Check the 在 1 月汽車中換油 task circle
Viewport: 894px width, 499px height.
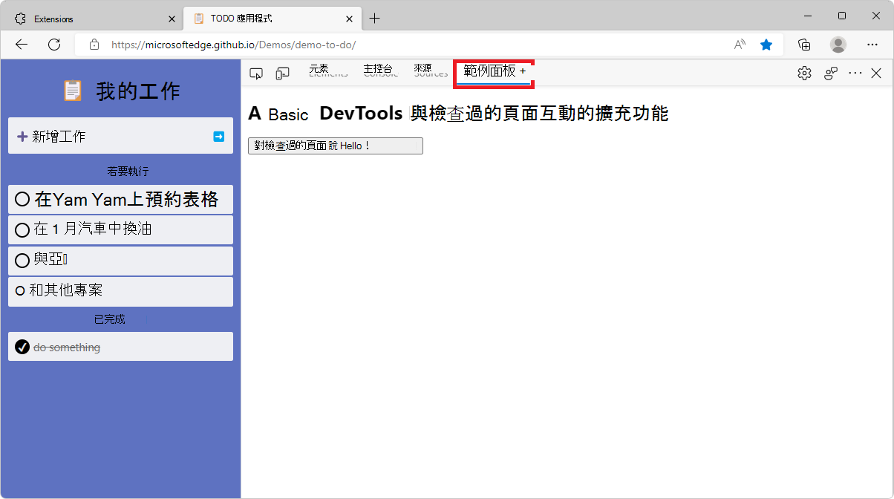pyautogui.click(x=22, y=229)
